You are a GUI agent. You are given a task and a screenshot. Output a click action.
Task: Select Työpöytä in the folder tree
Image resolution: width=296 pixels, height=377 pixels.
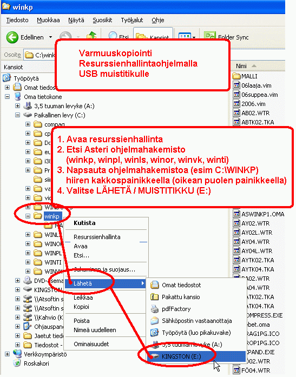[x=26, y=78]
